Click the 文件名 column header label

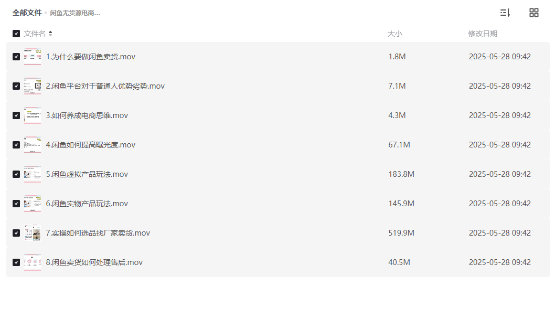coord(35,34)
